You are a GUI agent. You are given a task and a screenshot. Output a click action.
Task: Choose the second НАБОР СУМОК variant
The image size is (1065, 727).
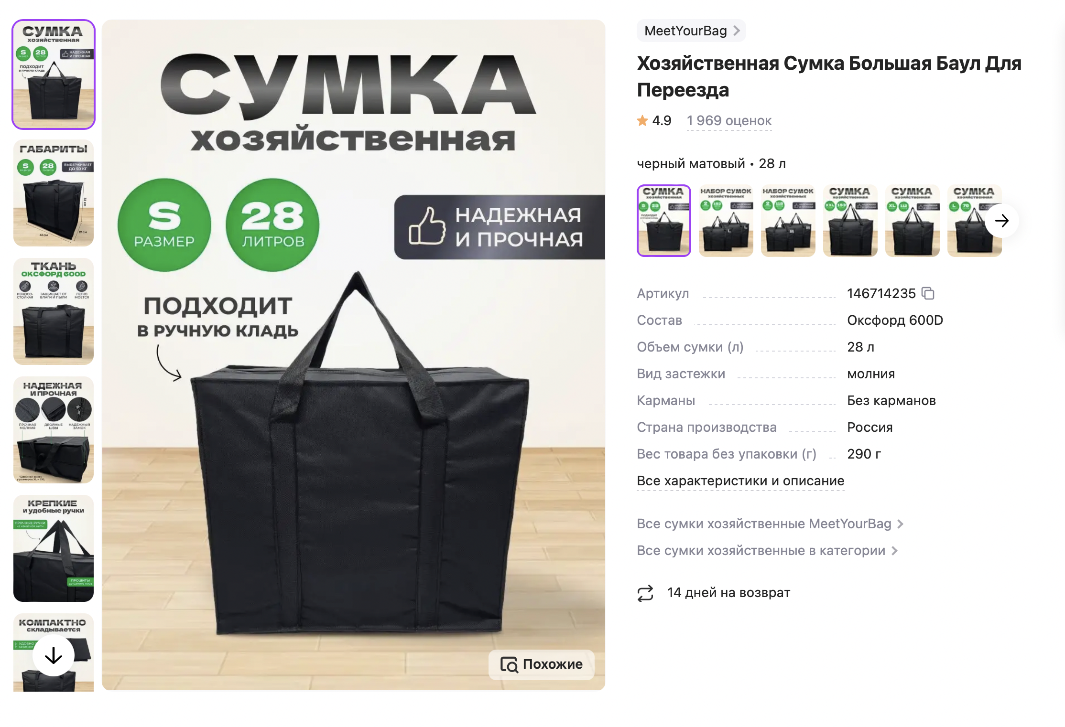click(x=726, y=221)
